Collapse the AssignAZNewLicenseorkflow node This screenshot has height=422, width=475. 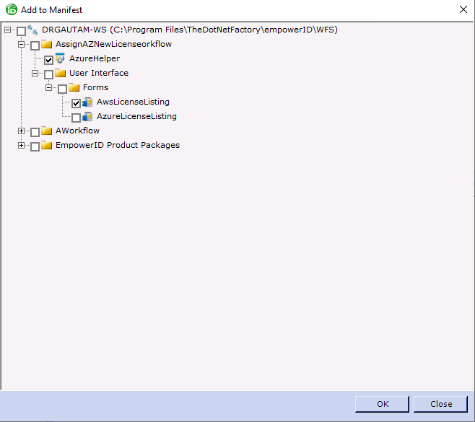tap(21, 44)
